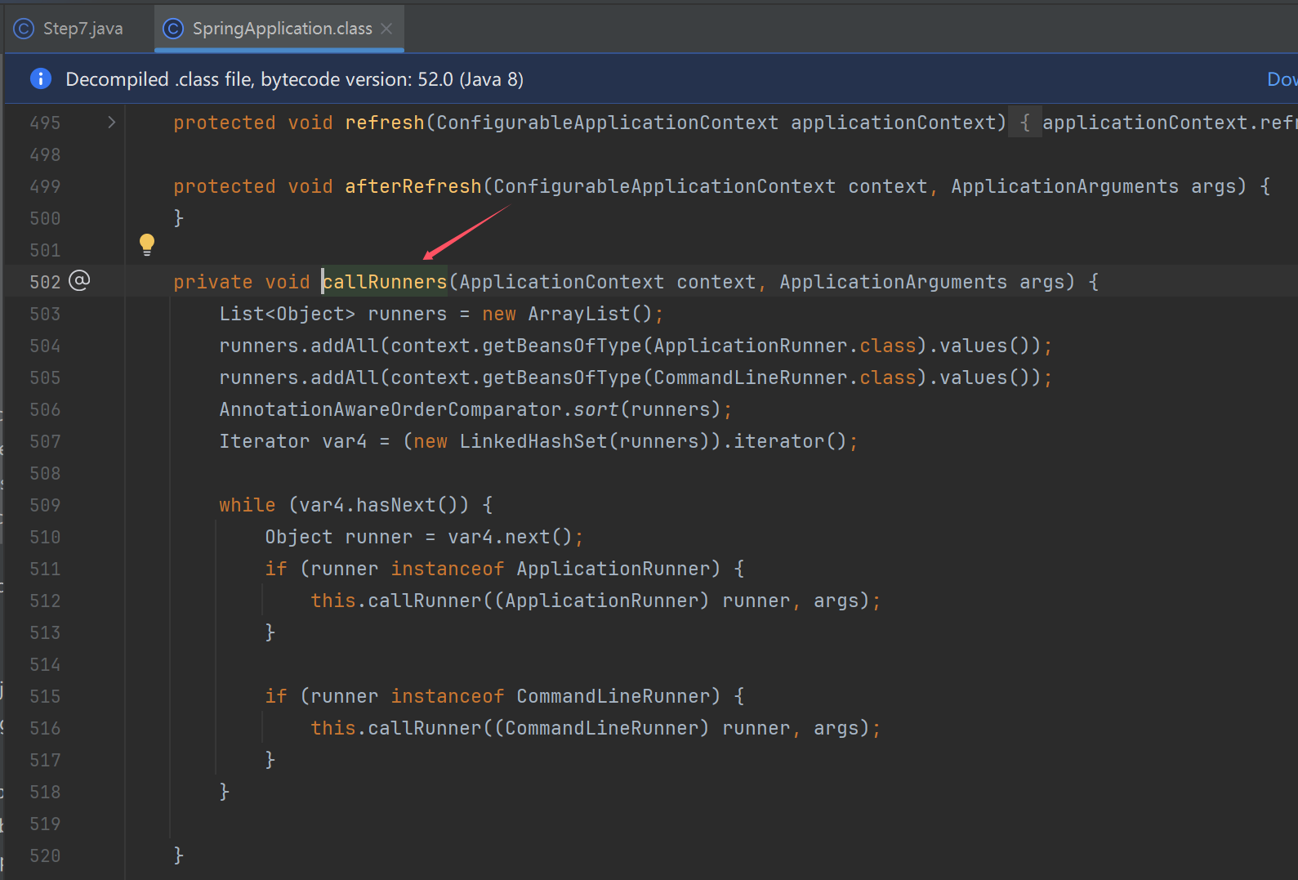Image resolution: width=1298 pixels, height=880 pixels.
Task: Click the info icon in decompiled banner
Action: coord(40,78)
